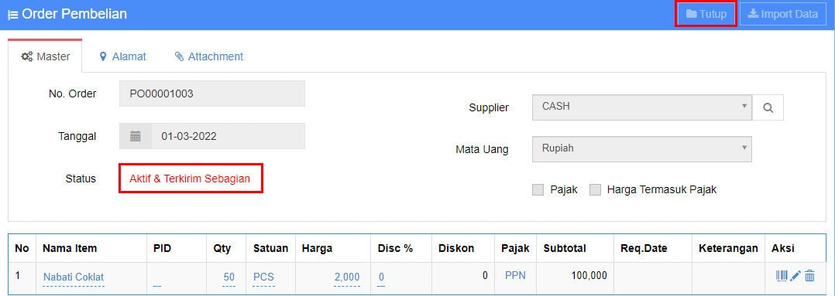Click the status text Aktif & Terkirim Sebagian

(190, 179)
